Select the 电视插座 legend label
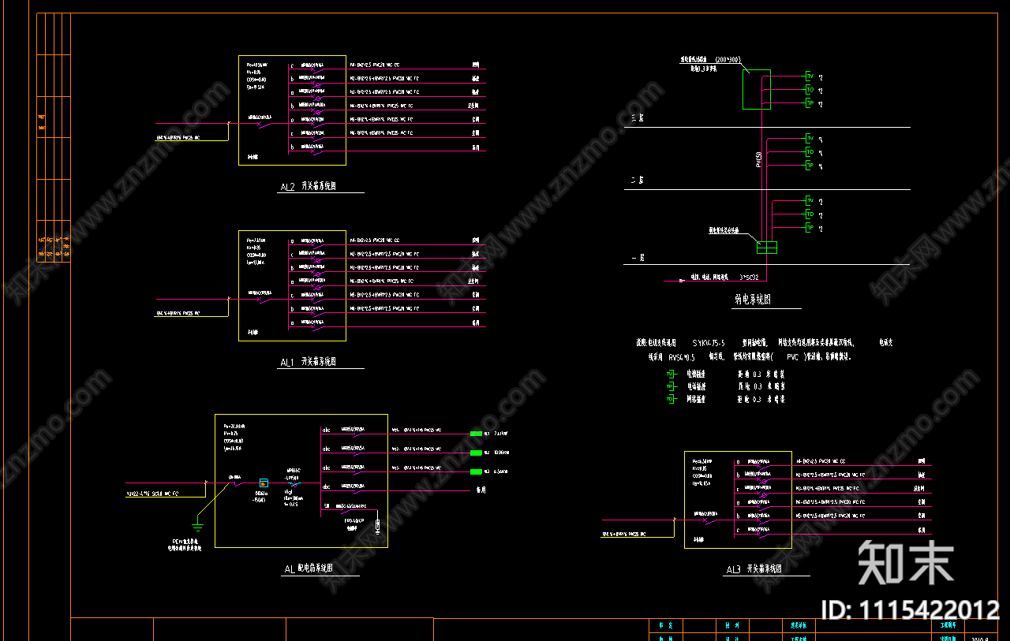1010x641 pixels. point(696,374)
